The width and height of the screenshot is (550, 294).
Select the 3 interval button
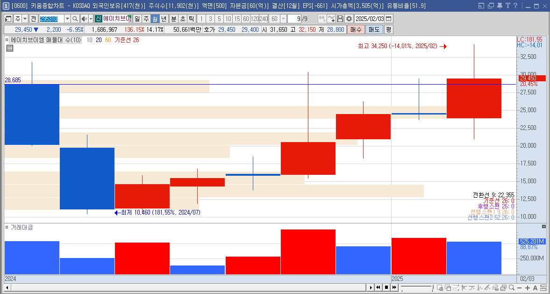(x=210, y=19)
